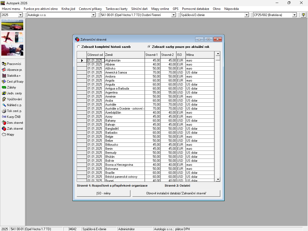Expand the Špáčilová Evženie driver dropdown

pyautogui.click(x=247, y=15)
